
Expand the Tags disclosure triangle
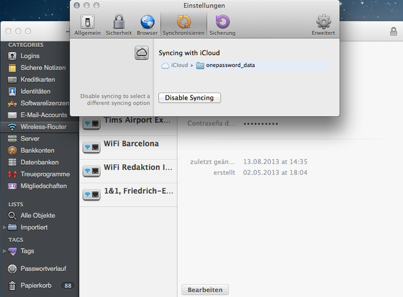[x=4, y=251]
